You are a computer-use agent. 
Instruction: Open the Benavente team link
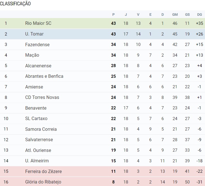click(x=36, y=108)
